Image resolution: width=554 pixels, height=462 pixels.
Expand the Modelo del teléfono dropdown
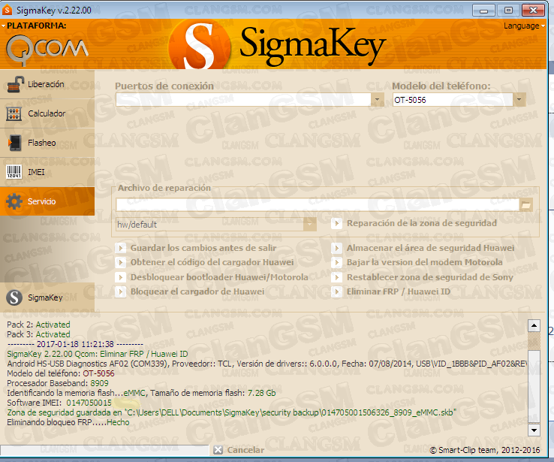(x=519, y=100)
